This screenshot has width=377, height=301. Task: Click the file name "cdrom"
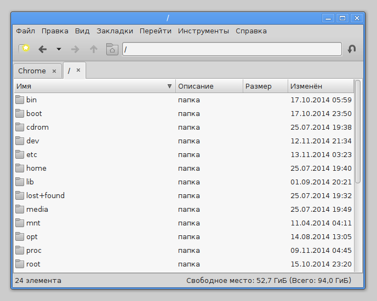point(37,127)
